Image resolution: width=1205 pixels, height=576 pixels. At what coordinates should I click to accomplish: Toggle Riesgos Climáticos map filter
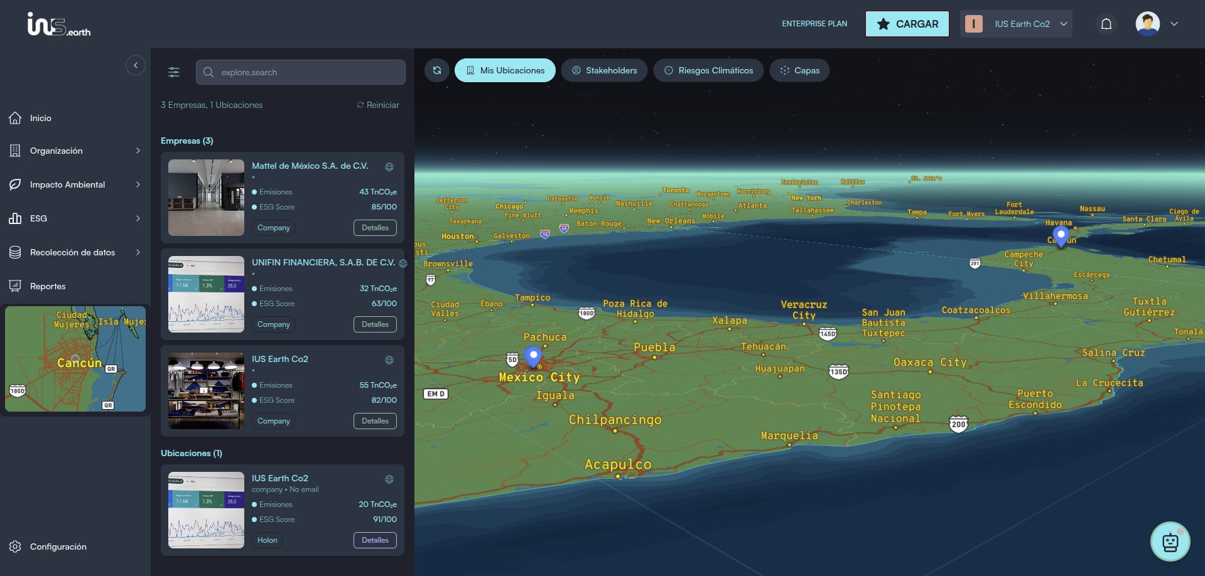click(708, 70)
